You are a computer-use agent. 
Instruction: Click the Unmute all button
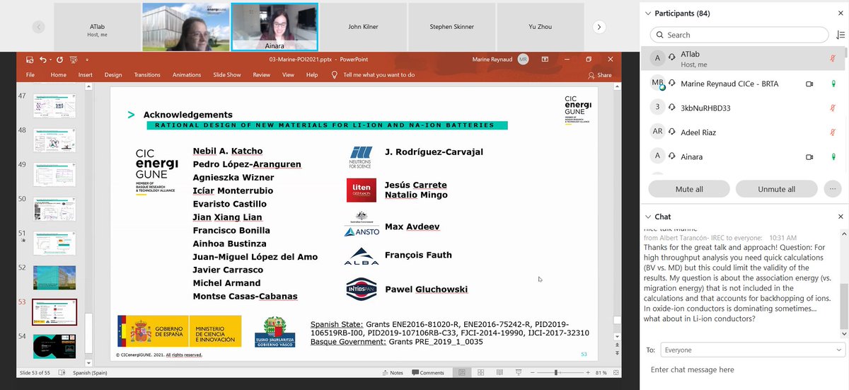tap(777, 189)
